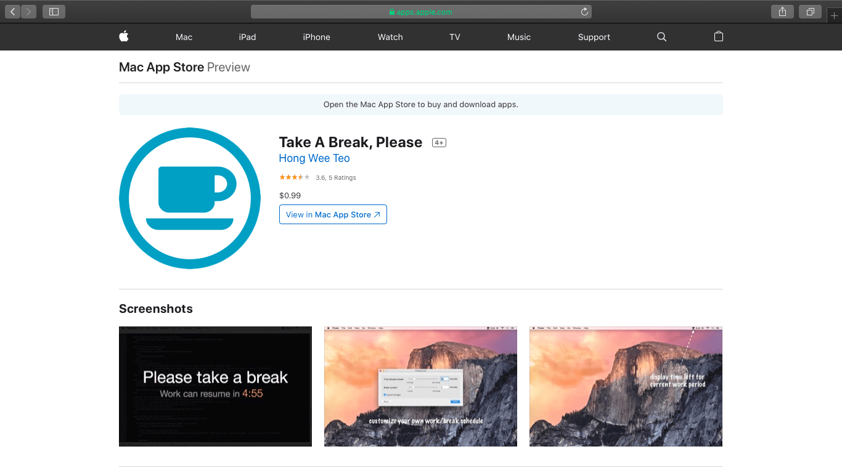
Task: Click the star rating icons
Action: point(295,177)
